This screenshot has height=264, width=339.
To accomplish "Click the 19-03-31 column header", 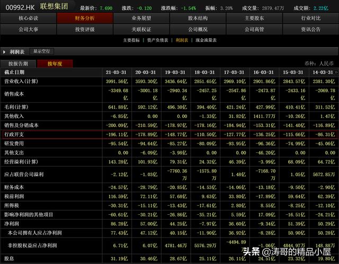I will click(x=175, y=72).
